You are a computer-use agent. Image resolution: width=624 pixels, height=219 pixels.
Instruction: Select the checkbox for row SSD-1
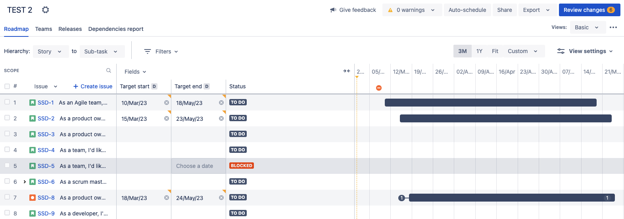7,102
